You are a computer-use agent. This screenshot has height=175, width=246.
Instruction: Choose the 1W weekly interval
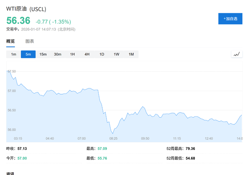(x=116, y=54)
